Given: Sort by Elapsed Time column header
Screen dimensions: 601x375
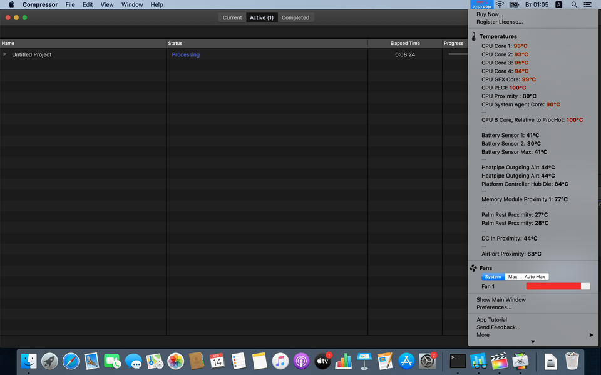Looking at the screenshot, I should (405, 43).
